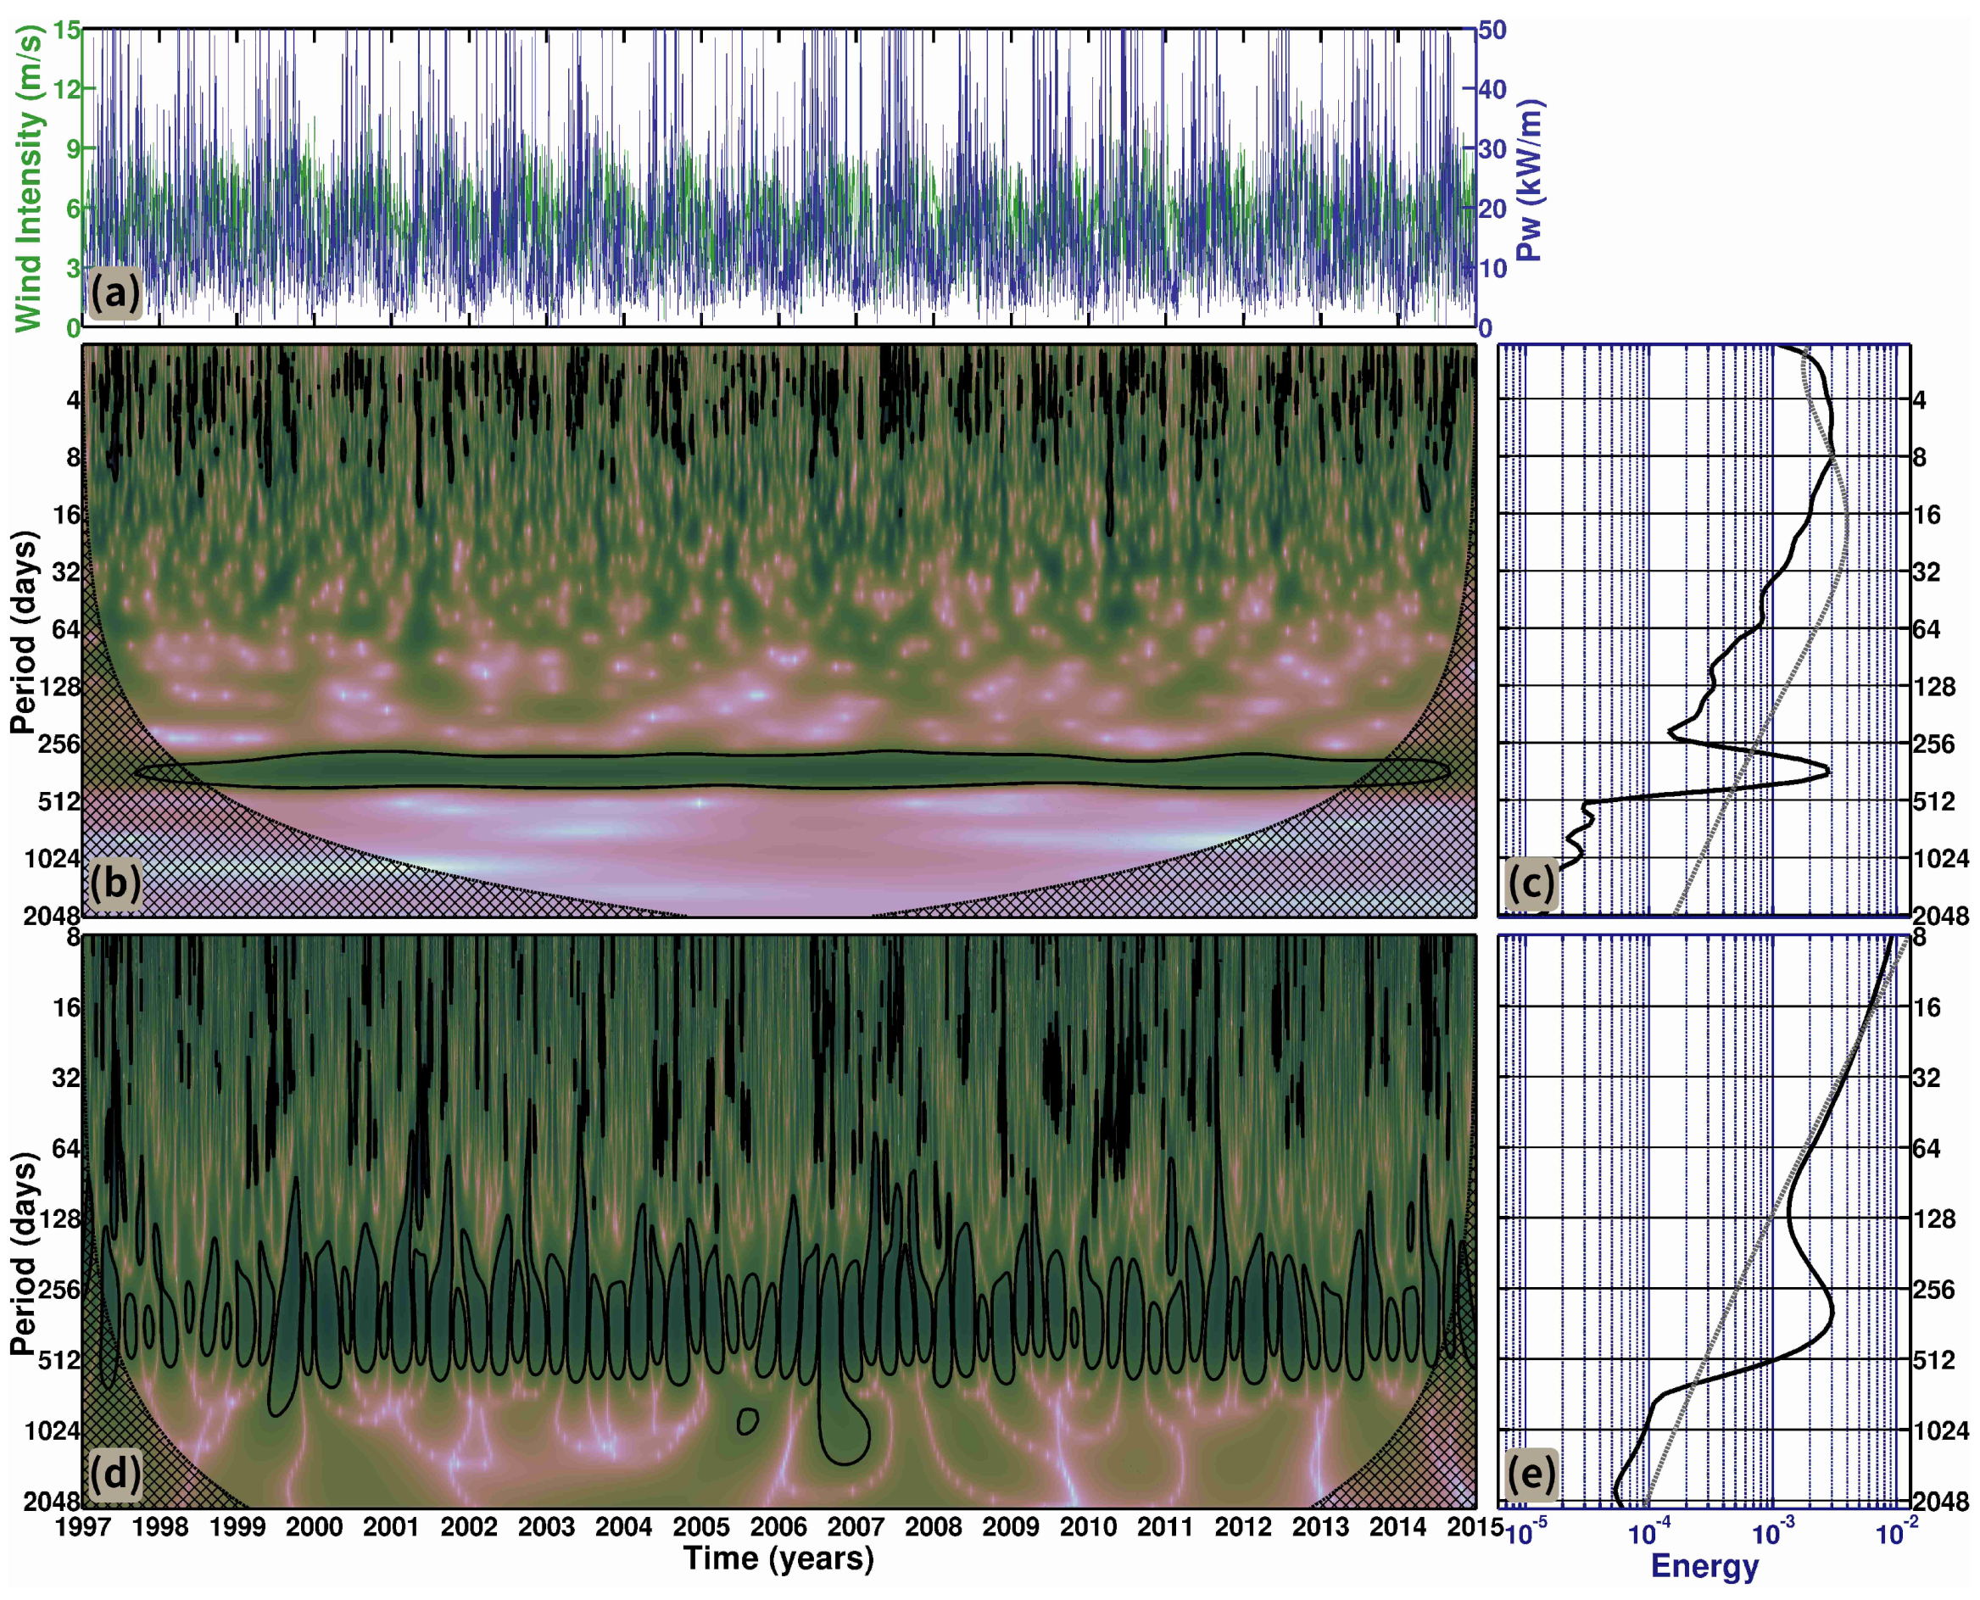Screen dimensions: 1980x1600
Task: Click the 2014 year tick label
Action: tap(1397, 1527)
